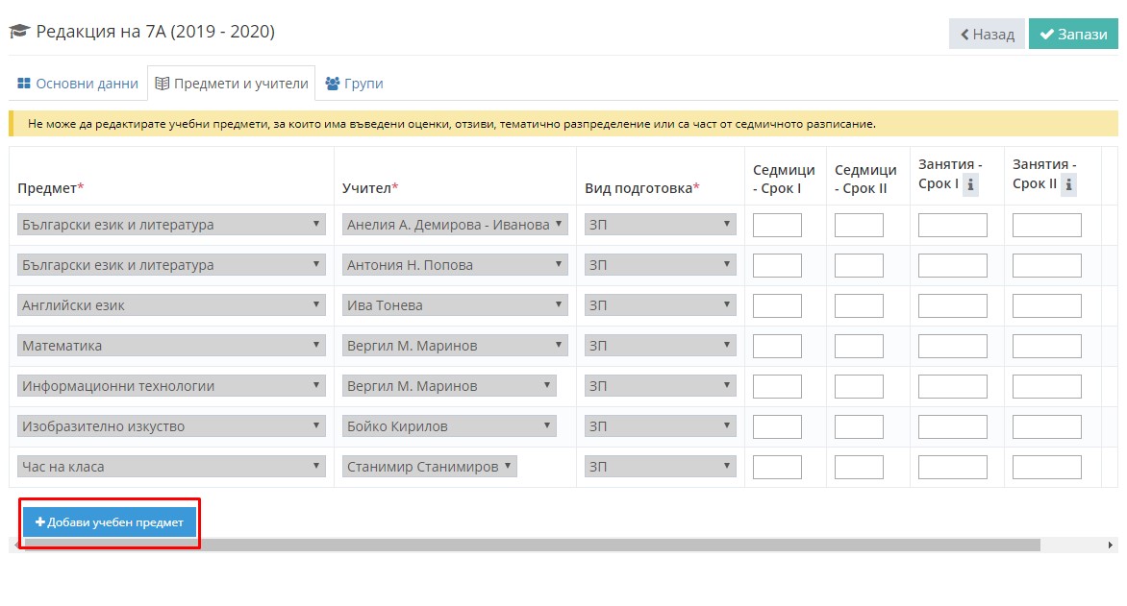The width and height of the screenshot is (1127, 606).
Task: Open the Основни данни tab
Action: pyautogui.click(x=78, y=84)
